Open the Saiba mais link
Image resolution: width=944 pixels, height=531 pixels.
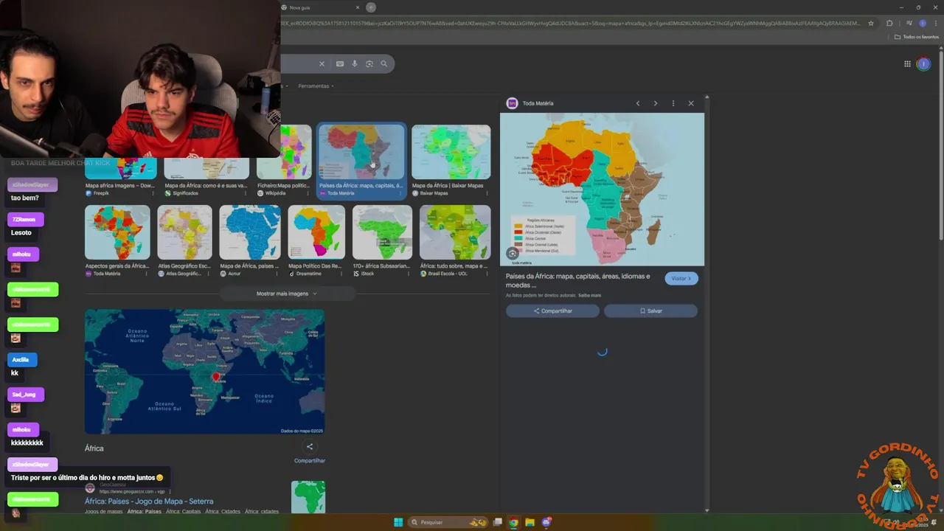(590, 295)
